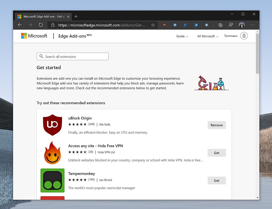This screenshot has height=209, width=272.
Task: Click the send feedback icon in the toolbar
Action: (x=231, y=25)
